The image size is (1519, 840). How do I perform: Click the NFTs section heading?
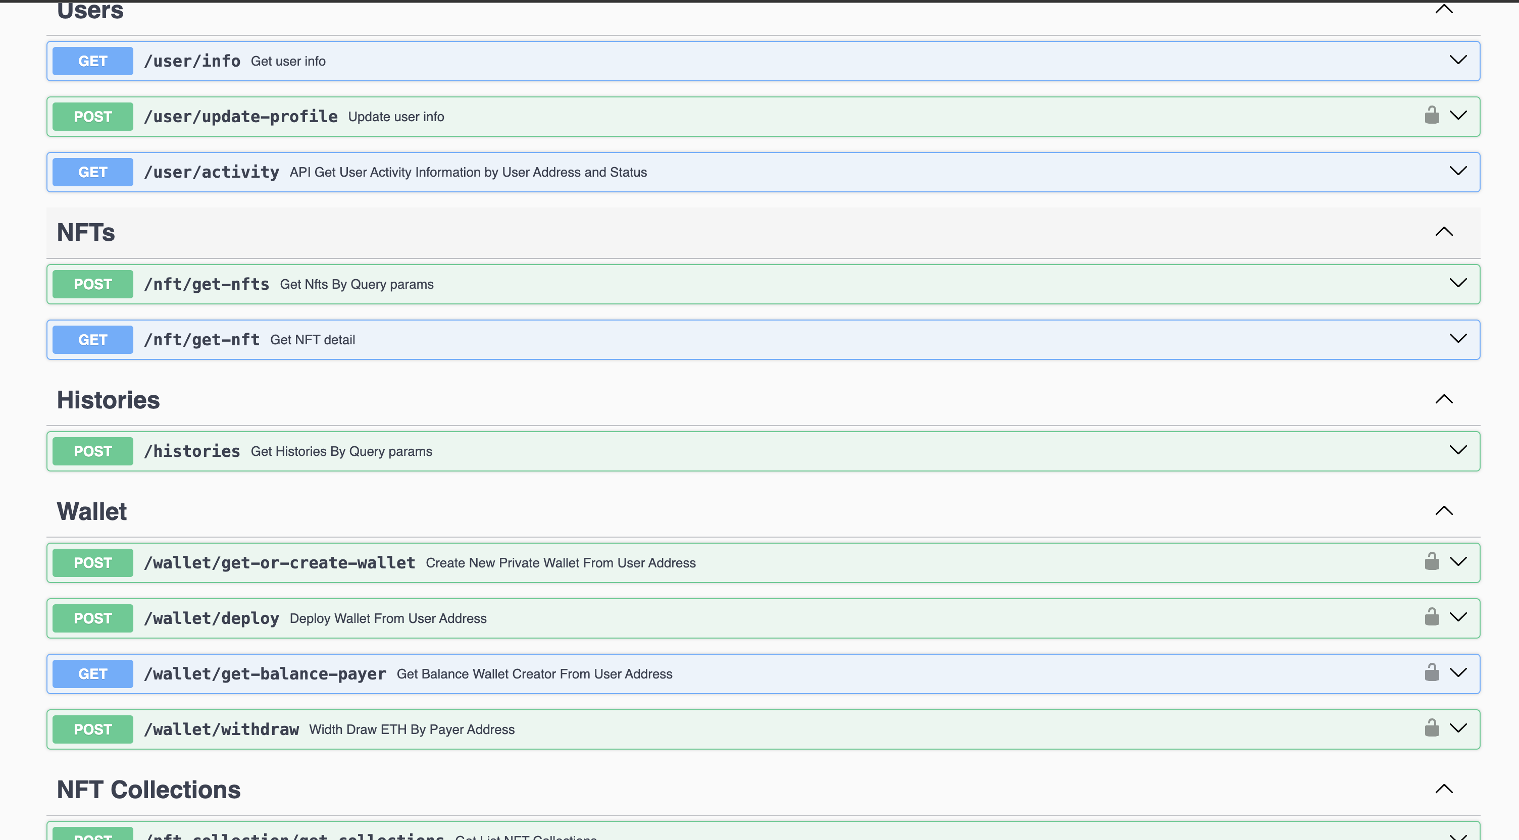[85, 232]
